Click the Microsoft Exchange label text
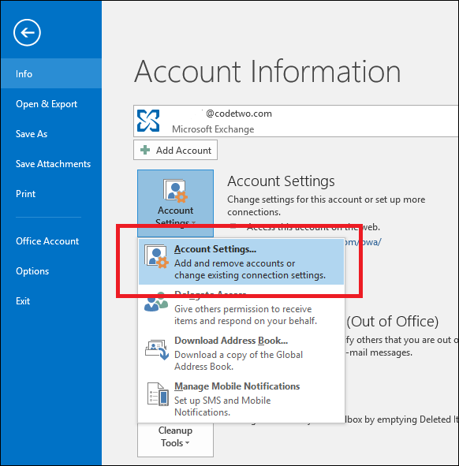This screenshot has width=459, height=466. pos(213,129)
